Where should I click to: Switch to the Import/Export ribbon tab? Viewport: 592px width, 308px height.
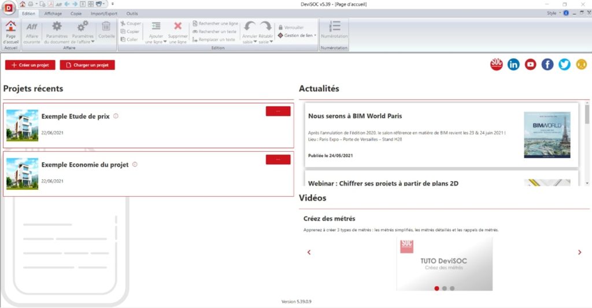(x=104, y=13)
